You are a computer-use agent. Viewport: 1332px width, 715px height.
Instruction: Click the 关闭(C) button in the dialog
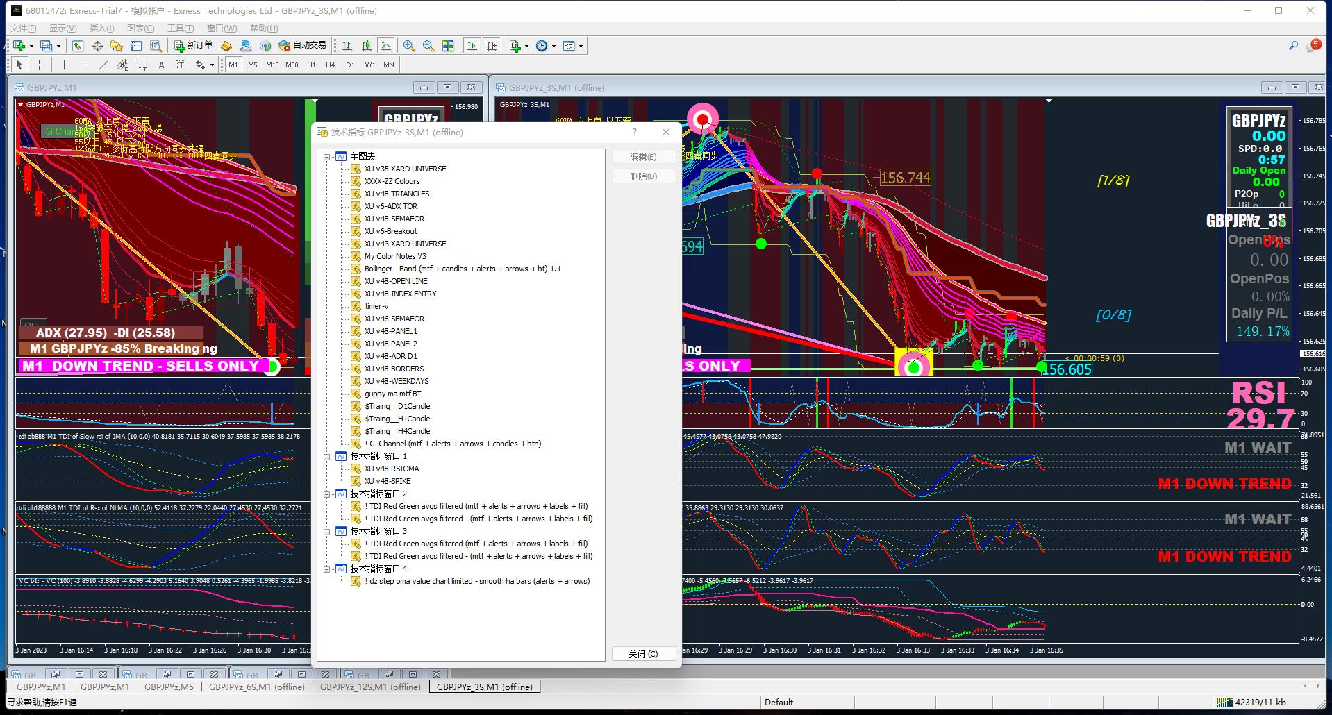tap(642, 654)
